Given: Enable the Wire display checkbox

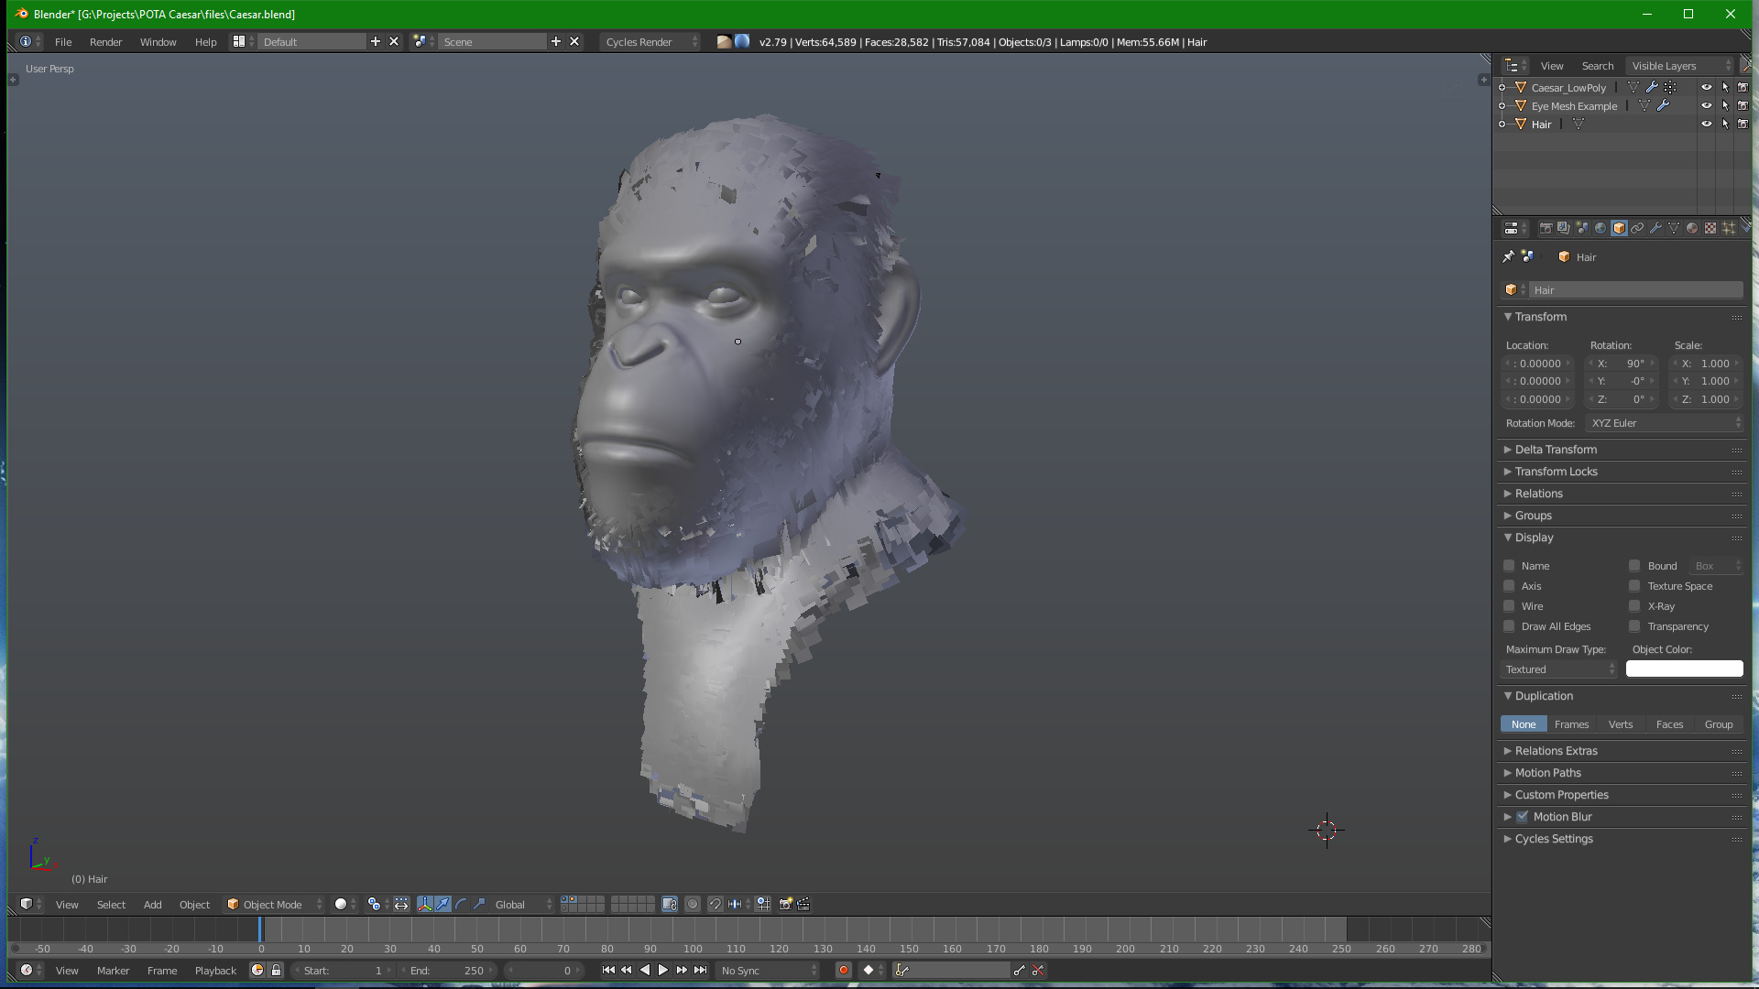Looking at the screenshot, I should point(1509,606).
